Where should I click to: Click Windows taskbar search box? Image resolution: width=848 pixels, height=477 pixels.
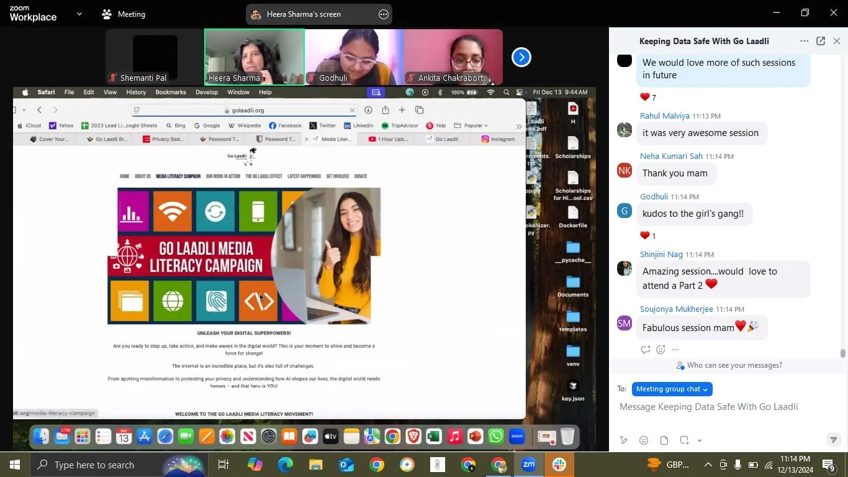(x=118, y=465)
